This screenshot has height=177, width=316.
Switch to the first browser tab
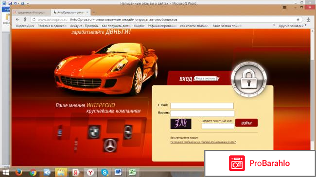(x=31, y=12)
